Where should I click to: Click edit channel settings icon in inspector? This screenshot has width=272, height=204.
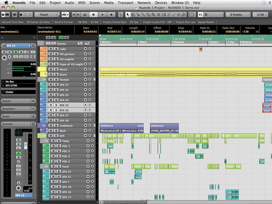coord(33,45)
